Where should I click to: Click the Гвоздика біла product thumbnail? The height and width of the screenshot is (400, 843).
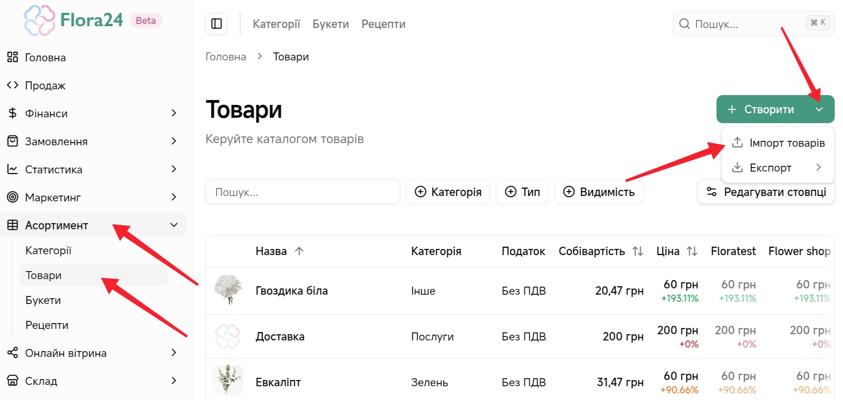click(228, 290)
